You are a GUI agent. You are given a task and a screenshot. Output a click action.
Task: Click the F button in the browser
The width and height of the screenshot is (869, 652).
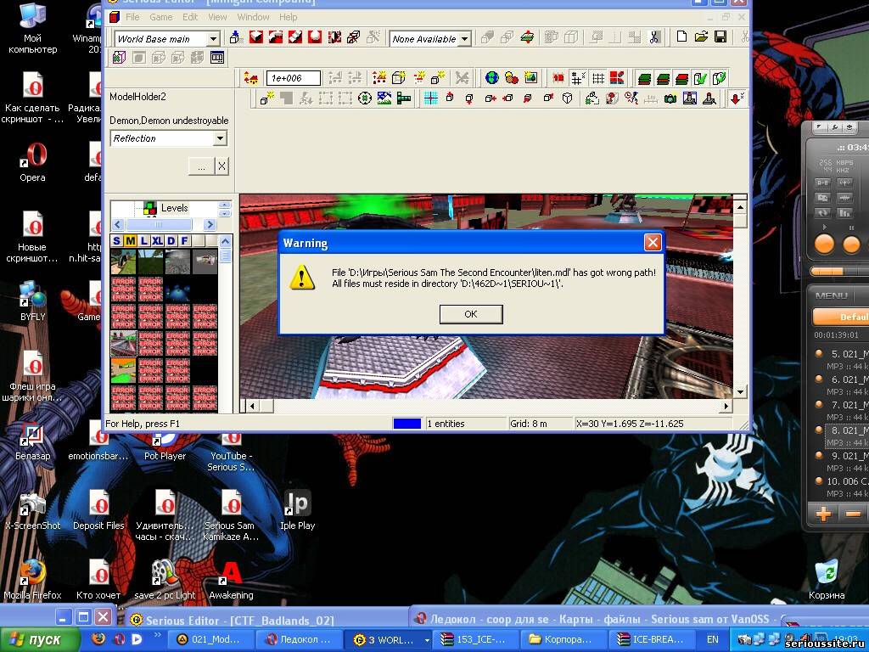tap(184, 240)
